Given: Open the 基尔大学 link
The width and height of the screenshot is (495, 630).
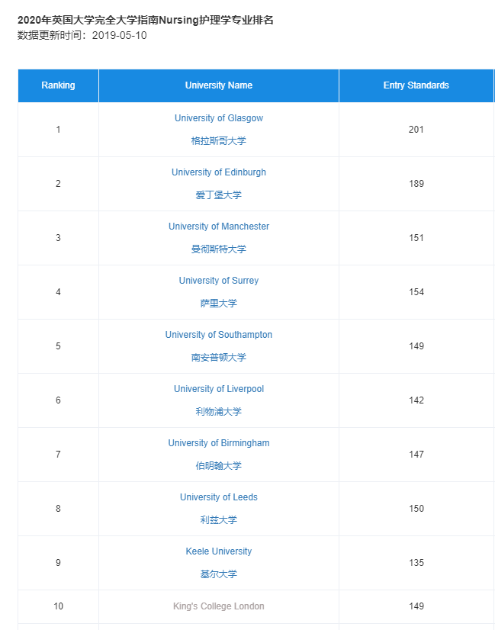Looking at the screenshot, I should [219, 574].
